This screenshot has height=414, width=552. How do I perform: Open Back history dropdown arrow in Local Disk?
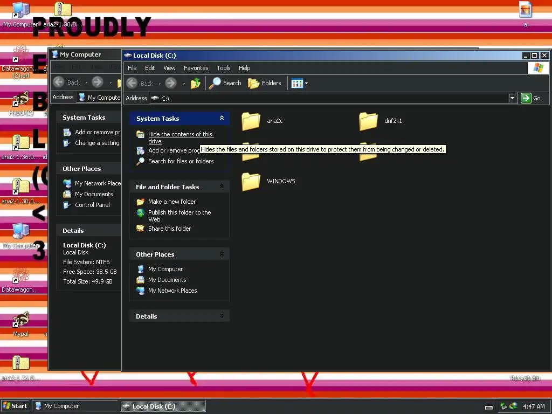pos(160,84)
